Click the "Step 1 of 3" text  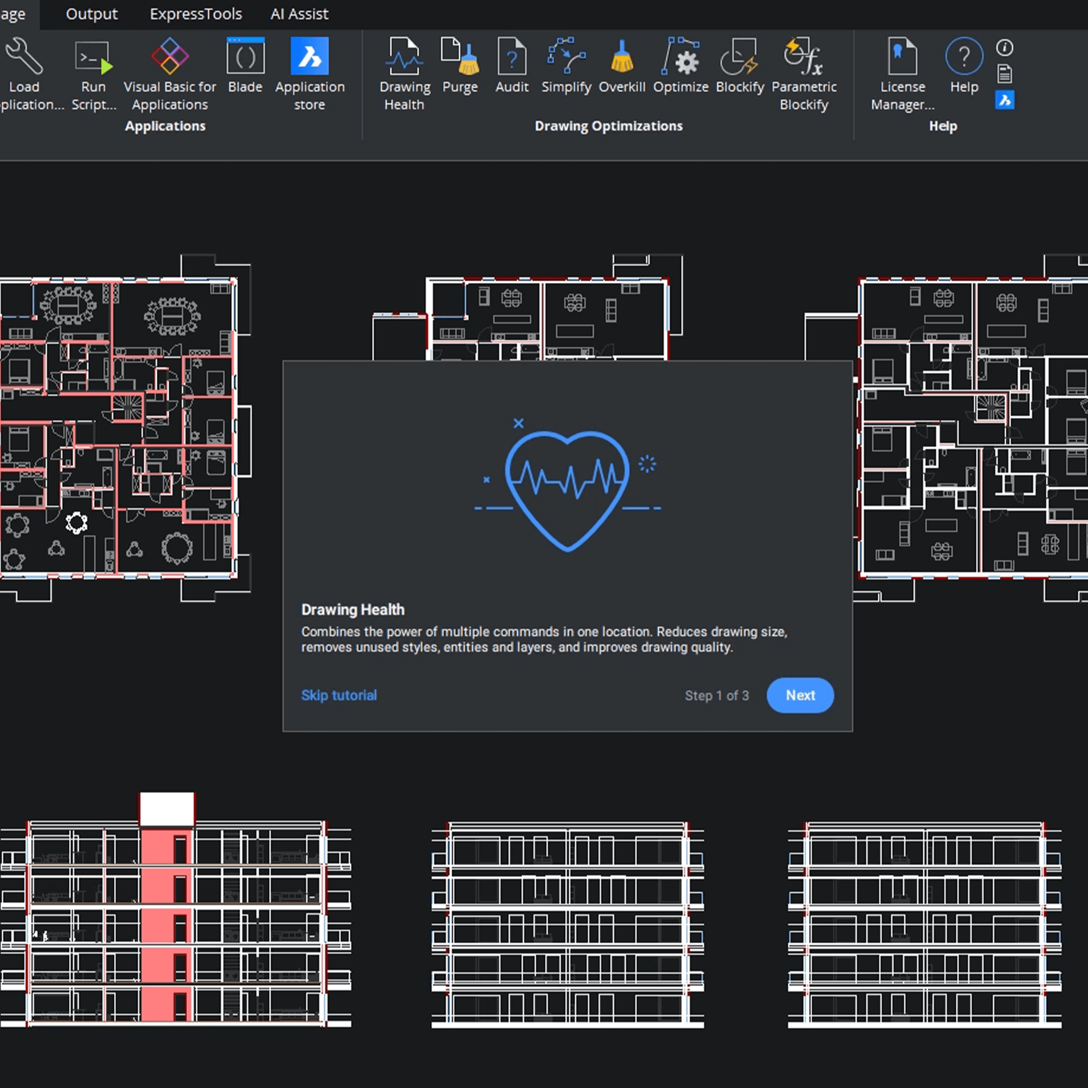tap(716, 695)
